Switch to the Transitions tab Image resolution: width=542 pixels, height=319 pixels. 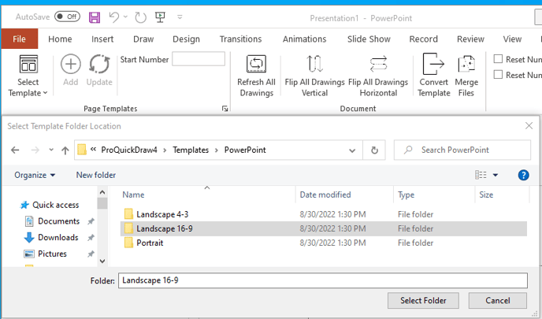point(240,39)
